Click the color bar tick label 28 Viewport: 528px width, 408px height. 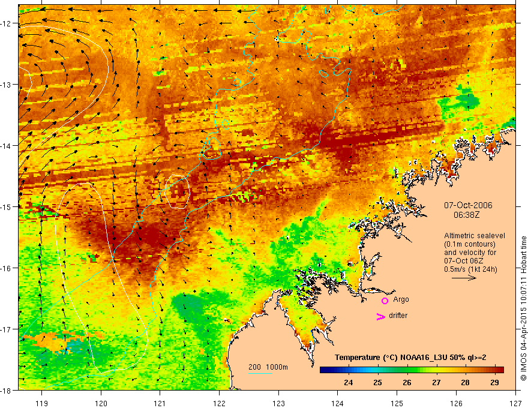(x=466, y=382)
